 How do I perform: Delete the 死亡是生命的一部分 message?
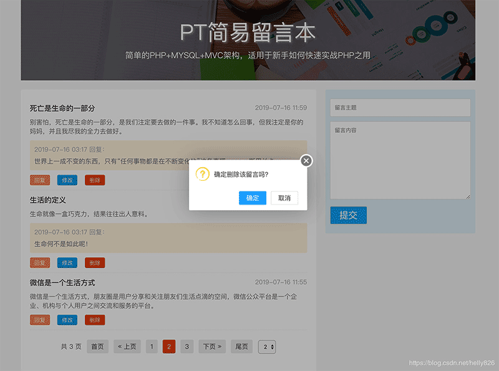tap(95, 180)
